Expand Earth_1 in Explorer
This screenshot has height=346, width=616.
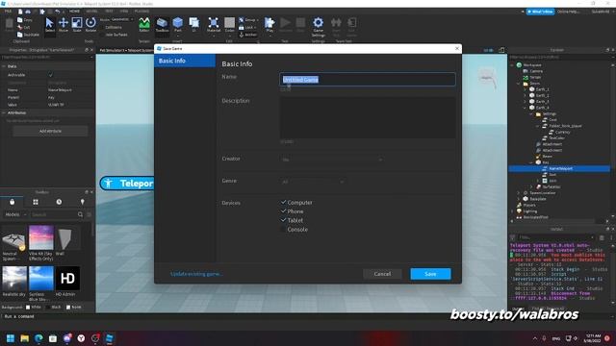coord(525,89)
